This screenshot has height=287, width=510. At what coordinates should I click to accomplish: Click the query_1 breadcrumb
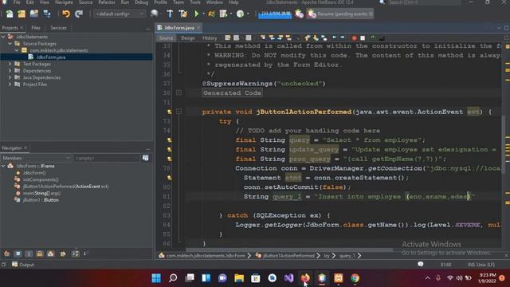tap(347, 256)
